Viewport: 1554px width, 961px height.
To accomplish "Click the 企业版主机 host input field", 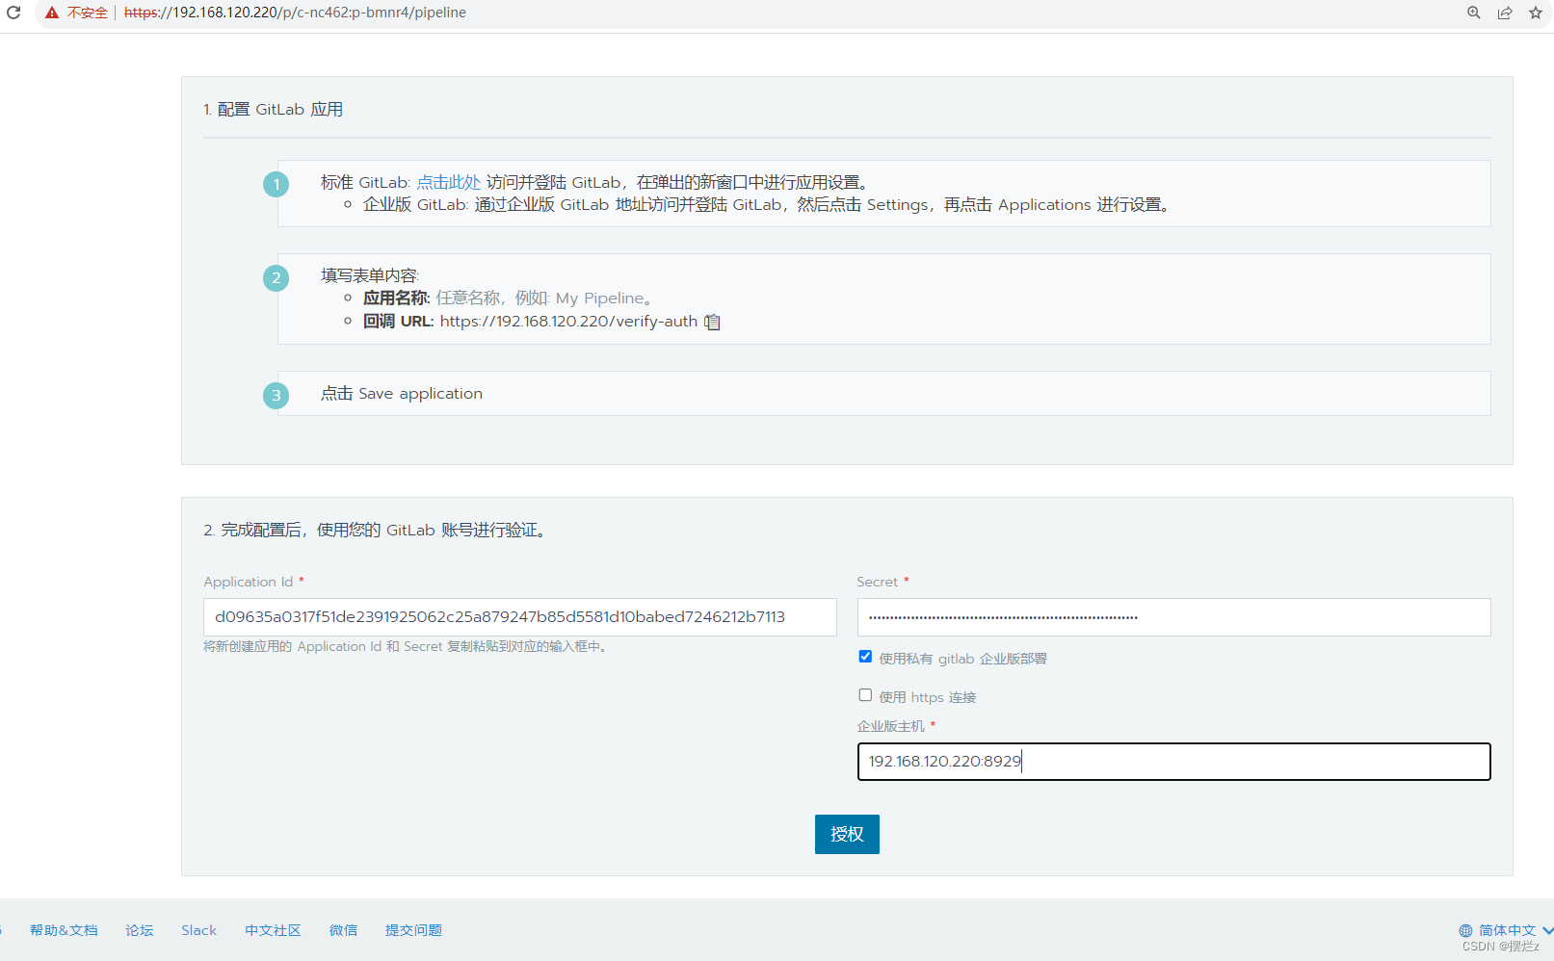I will (1173, 762).
